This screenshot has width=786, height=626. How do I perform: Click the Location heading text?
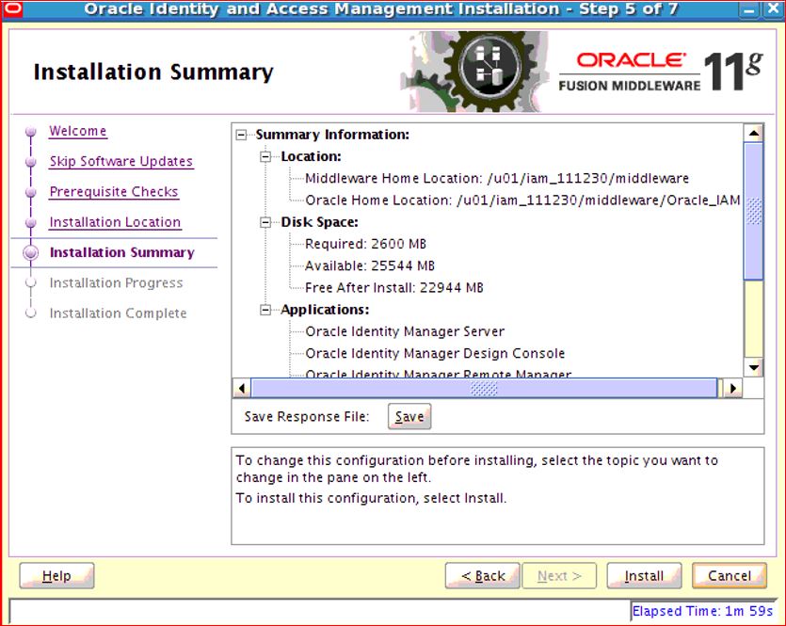coord(311,157)
